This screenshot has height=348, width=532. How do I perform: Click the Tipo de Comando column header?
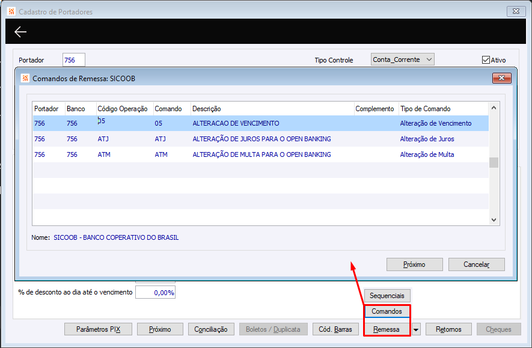pos(444,109)
